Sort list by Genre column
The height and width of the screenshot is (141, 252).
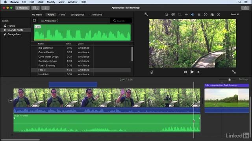tap(80, 43)
